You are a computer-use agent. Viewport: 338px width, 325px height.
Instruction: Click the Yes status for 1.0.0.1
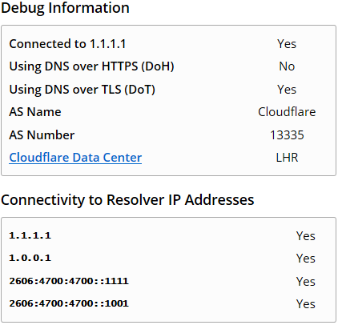306,259
